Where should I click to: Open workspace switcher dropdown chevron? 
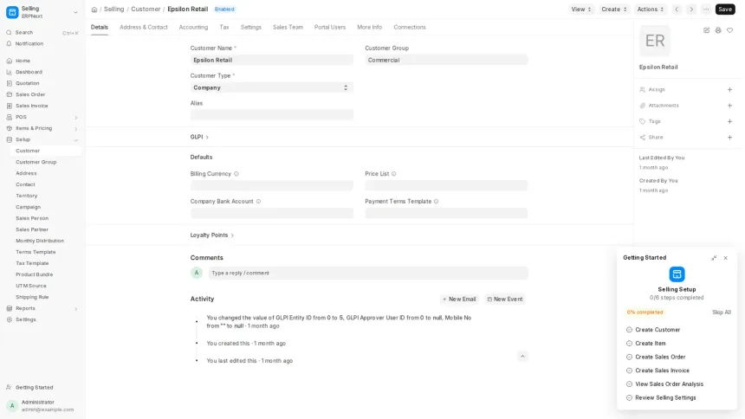pos(75,12)
